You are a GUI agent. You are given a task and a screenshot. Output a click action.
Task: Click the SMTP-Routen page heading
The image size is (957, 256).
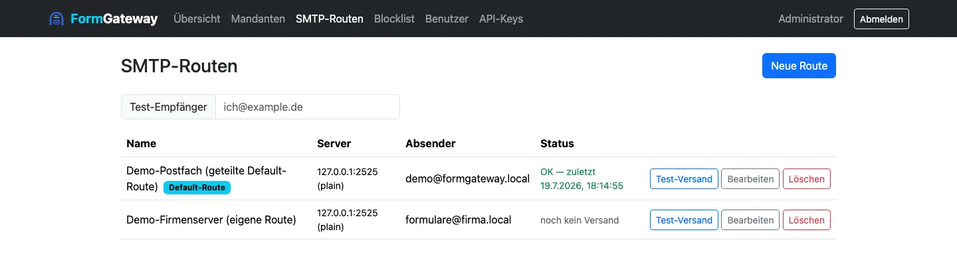[179, 66]
